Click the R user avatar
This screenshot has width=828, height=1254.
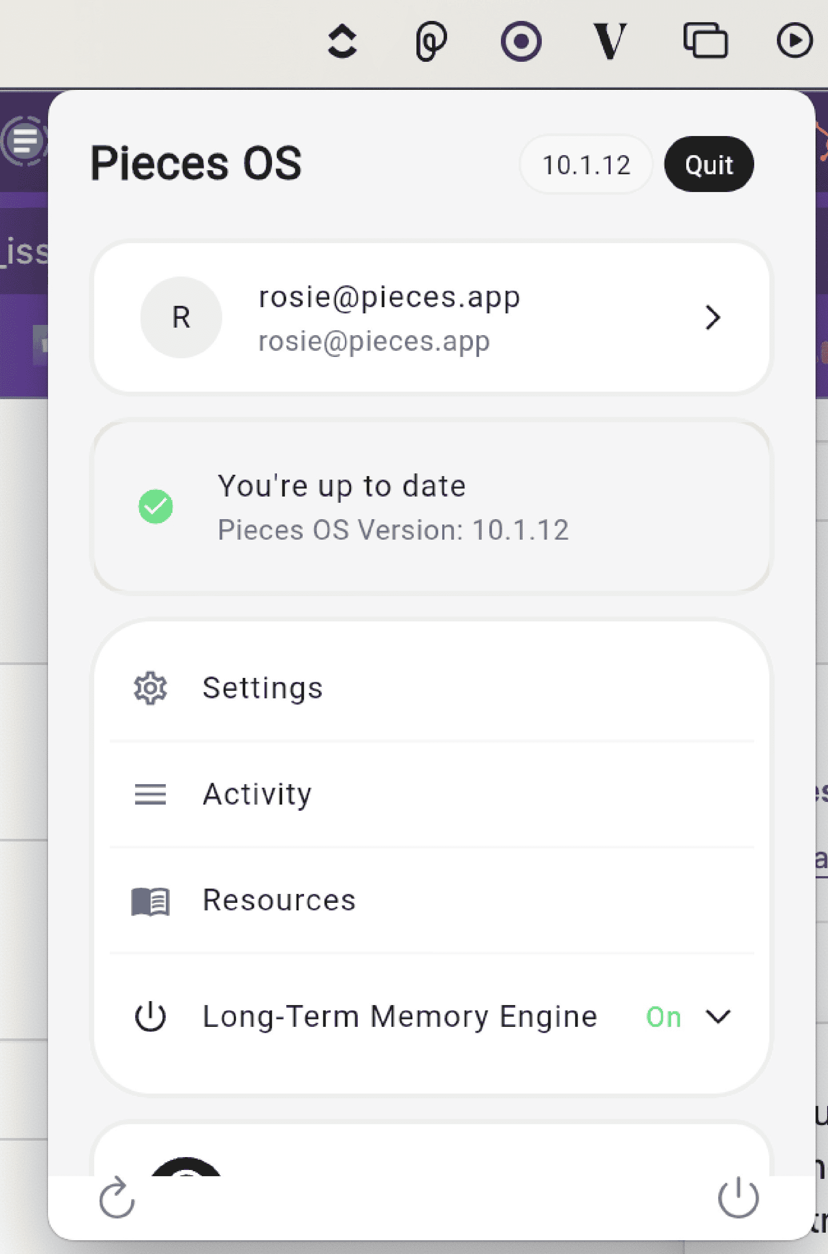pyautogui.click(x=181, y=317)
